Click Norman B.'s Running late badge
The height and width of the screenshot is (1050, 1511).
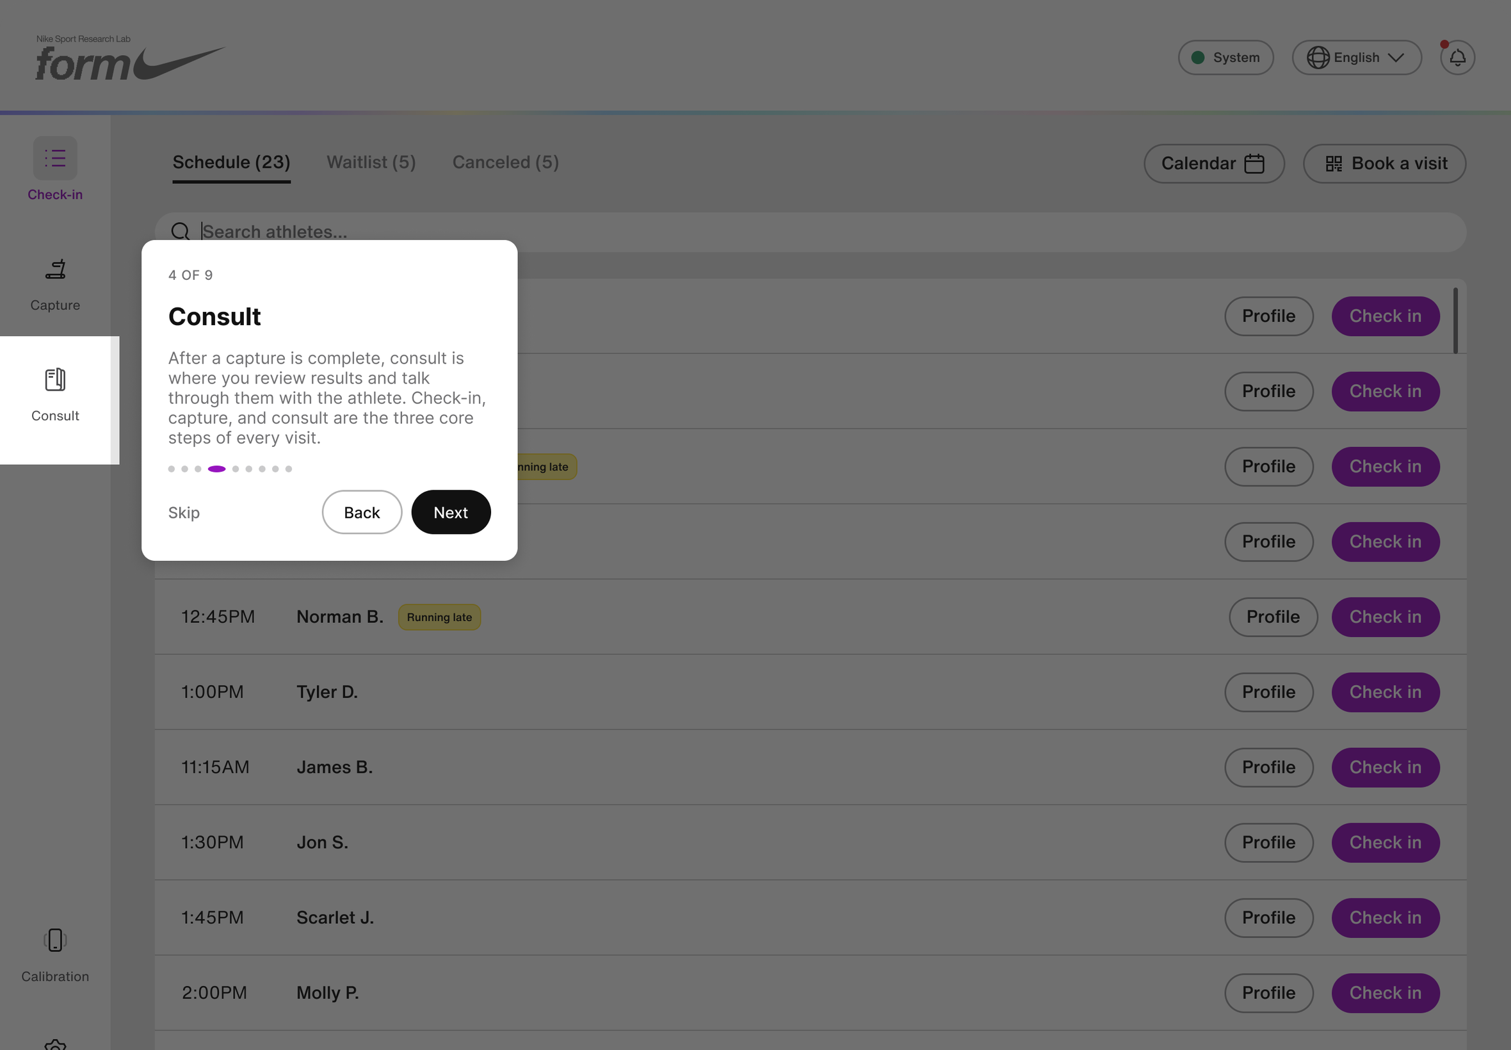(x=439, y=617)
